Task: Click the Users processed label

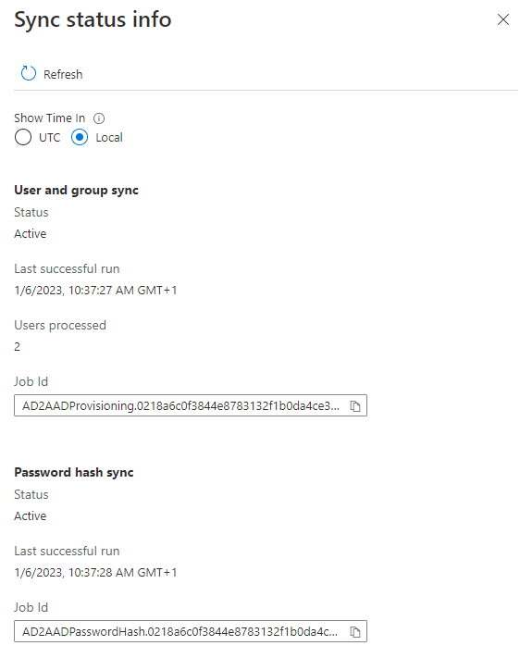Action: 60,326
